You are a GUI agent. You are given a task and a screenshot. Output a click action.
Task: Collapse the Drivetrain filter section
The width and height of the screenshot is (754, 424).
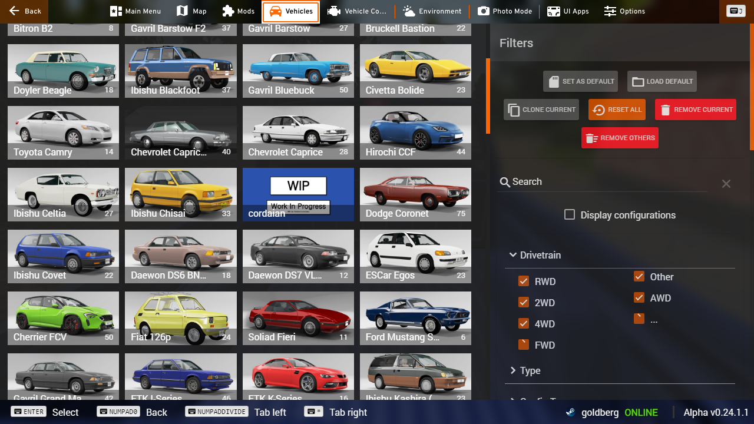[x=535, y=255]
